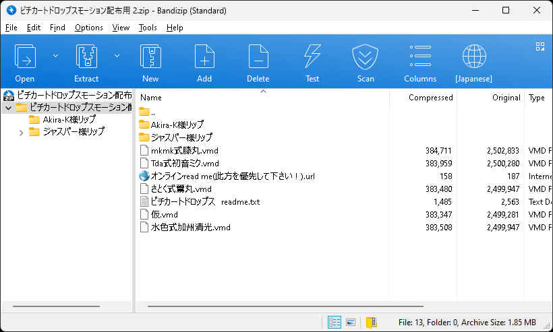
Task: Expand the dropdown arrow next to Extract
Action: click(117, 56)
